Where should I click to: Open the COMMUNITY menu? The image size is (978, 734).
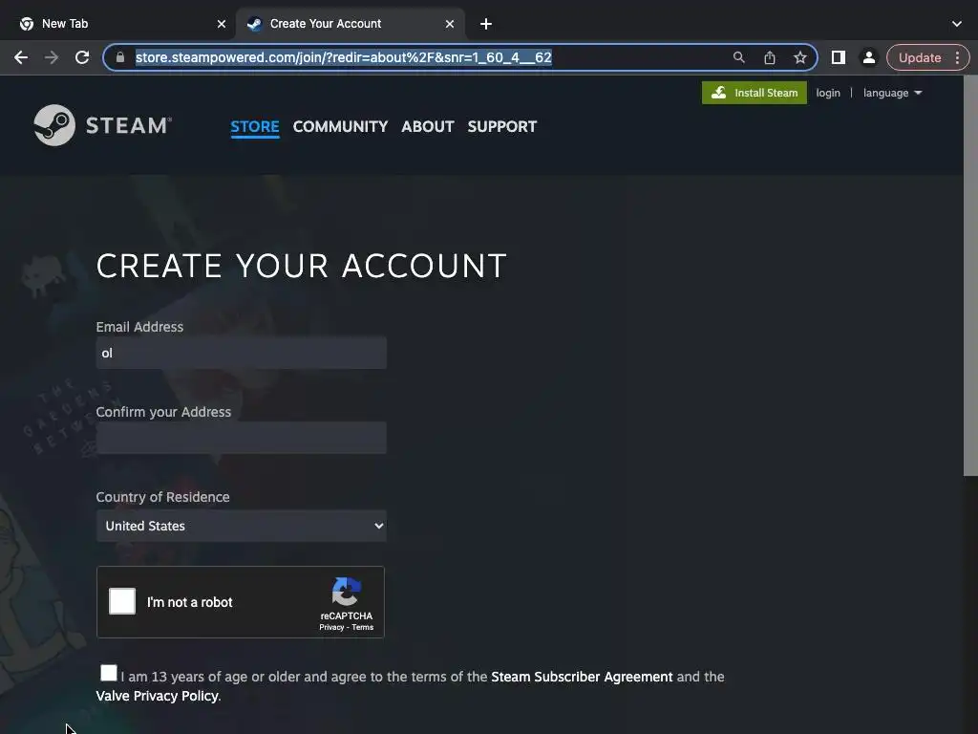341,127
